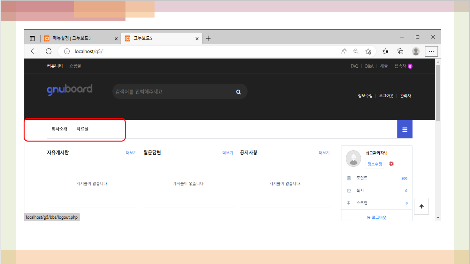Click the 정보수정 button in profile box
This screenshot has height=264, width=470.
pos(375,164)
